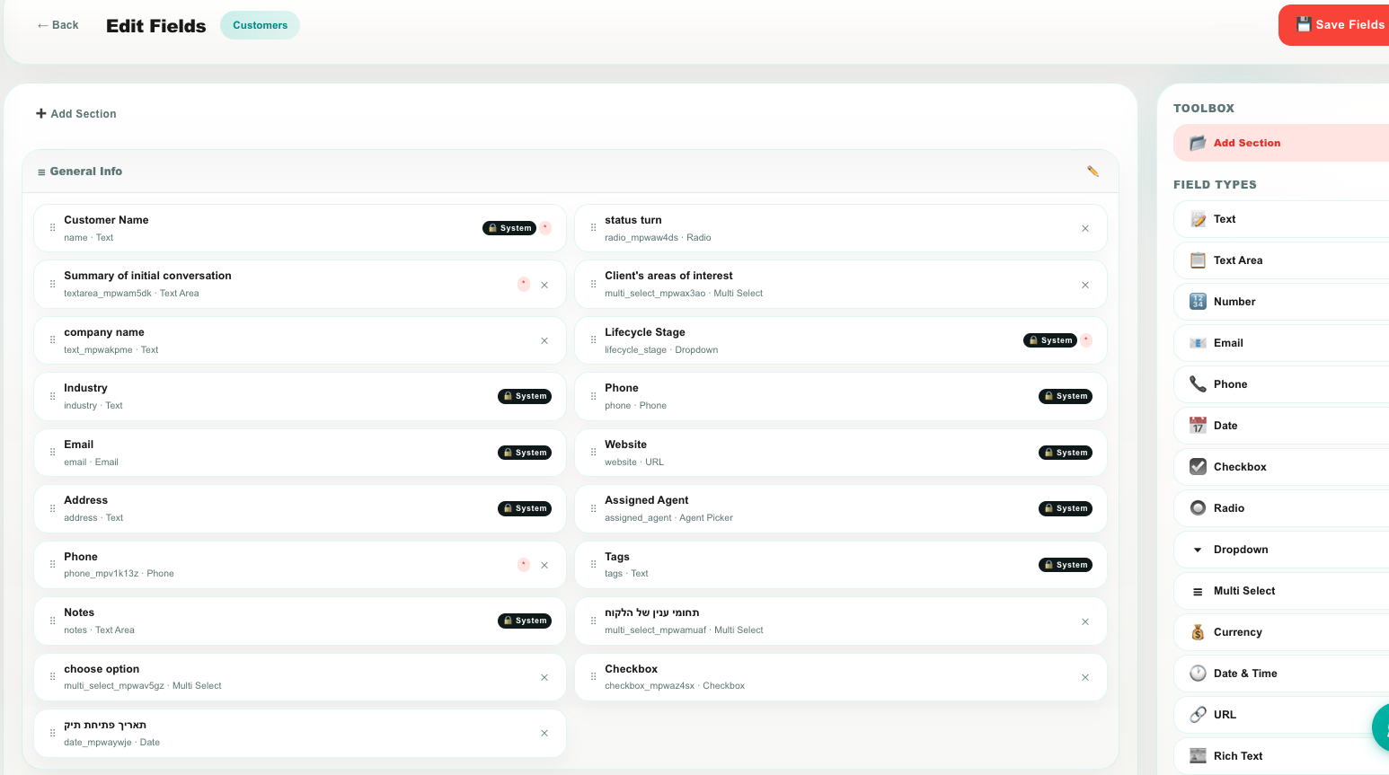This screenshot has width=1389, height=775.
Task: Click the Customers badge
Action: 260,25
